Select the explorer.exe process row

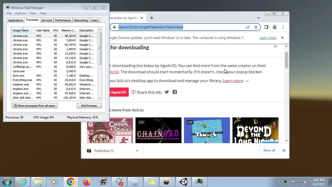54,84
